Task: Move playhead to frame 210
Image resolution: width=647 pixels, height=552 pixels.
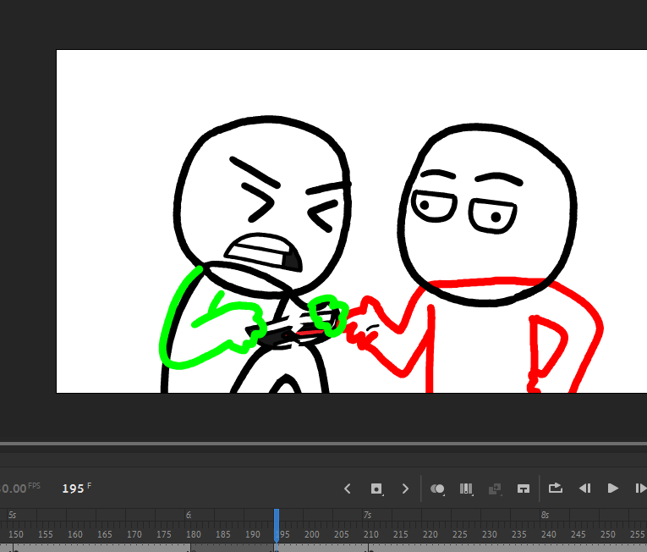Action: [x=371, y=534]
